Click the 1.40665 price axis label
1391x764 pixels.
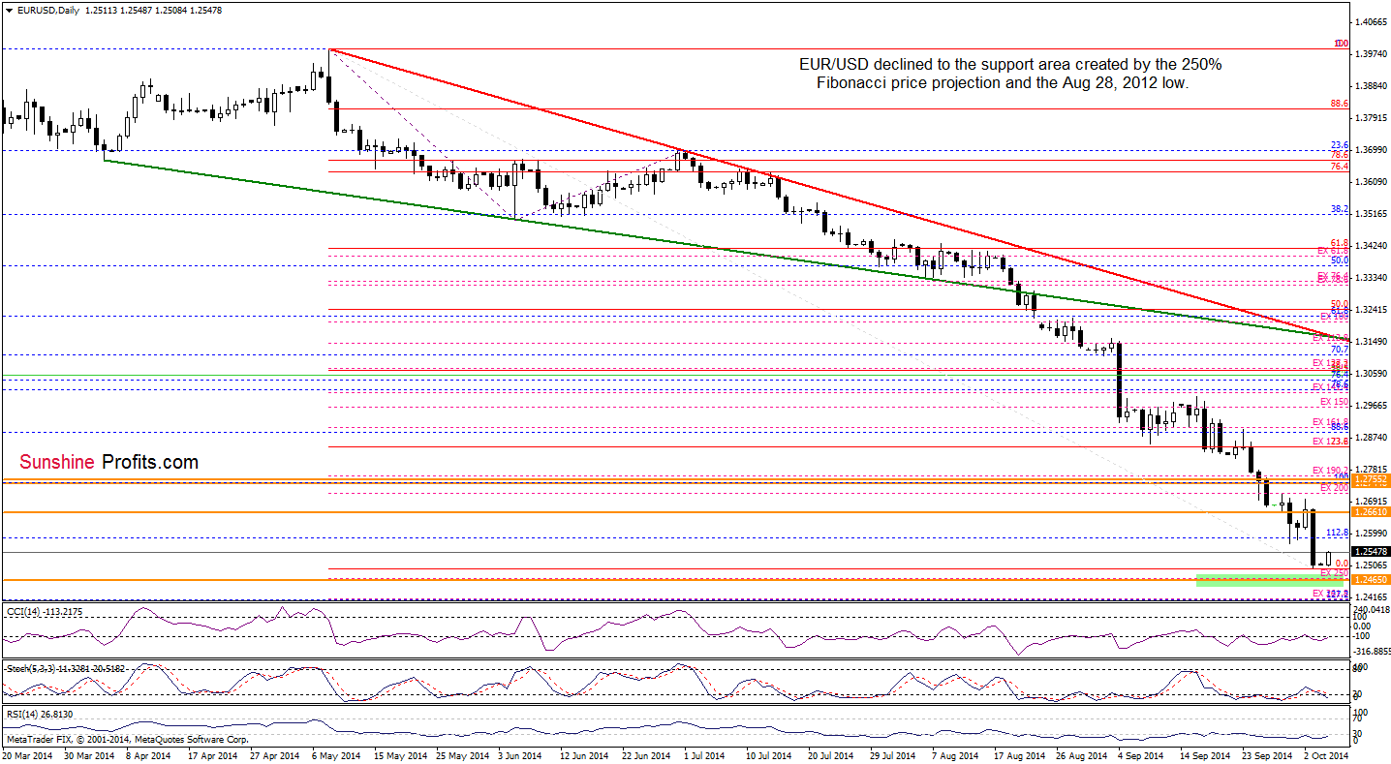(x=1373, y=21)
